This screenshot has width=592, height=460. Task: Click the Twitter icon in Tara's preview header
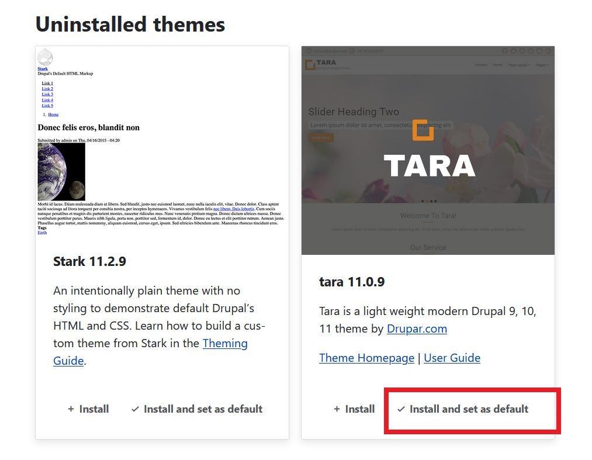513,51
